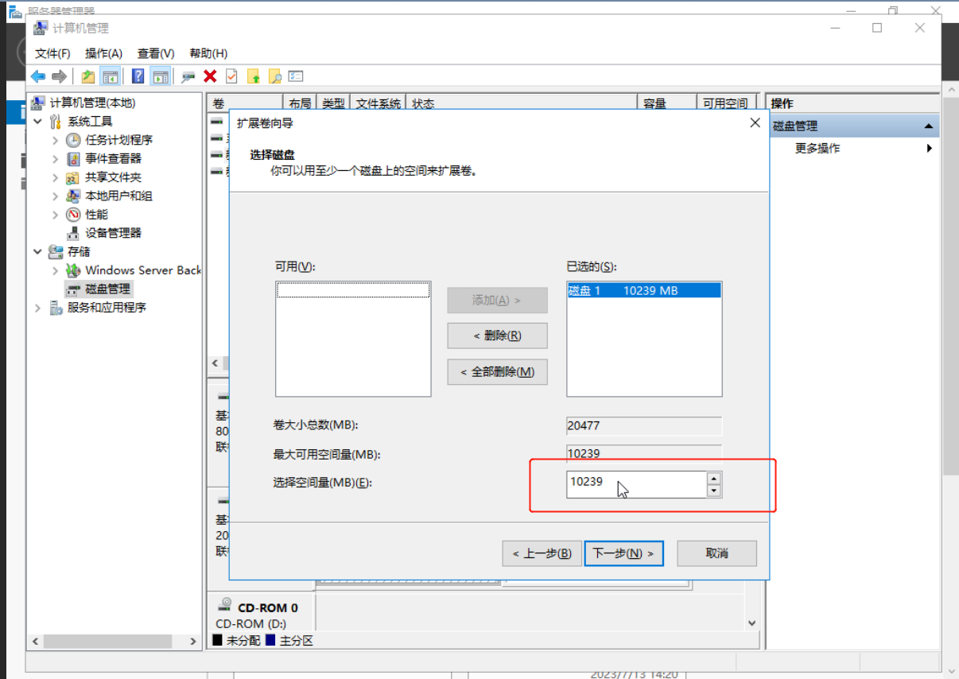Sort by the 文件系统 column header
Viewport: 959px width, 679px height.
[x=378, y=103]
